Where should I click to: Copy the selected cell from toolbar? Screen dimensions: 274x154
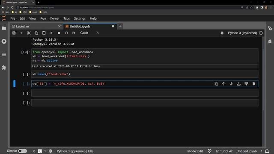pyautogui.click(x=36, y=33)
